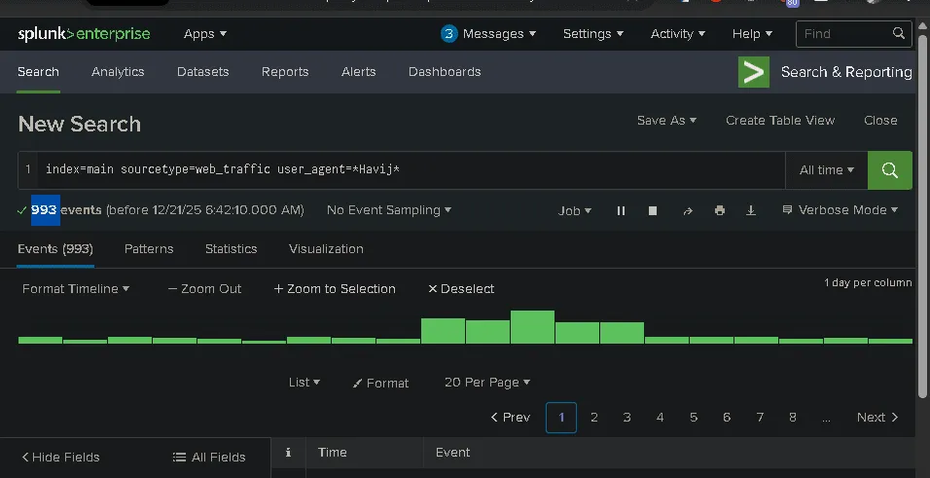Switch to the Patterns tab
This screenshot has width=930, height=478.
149,249
